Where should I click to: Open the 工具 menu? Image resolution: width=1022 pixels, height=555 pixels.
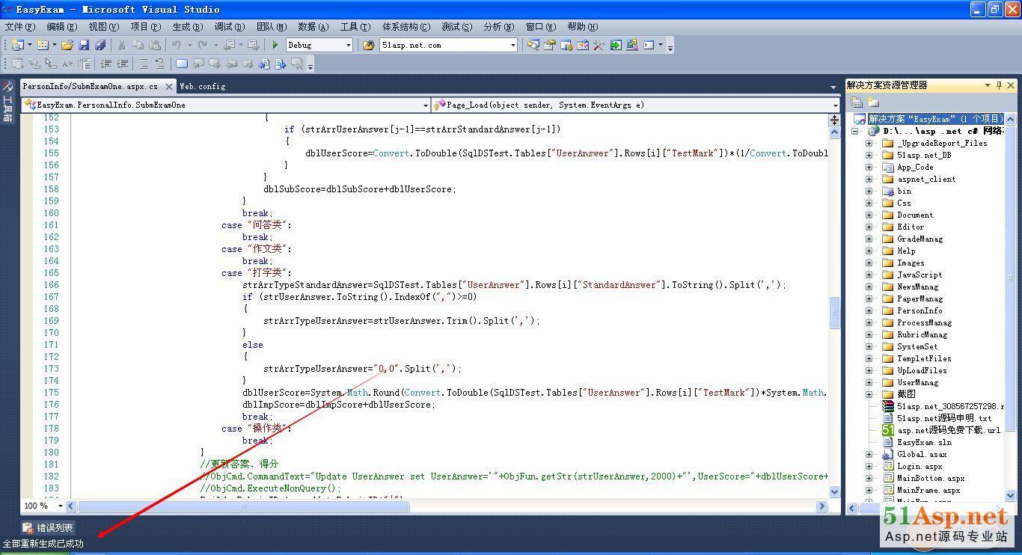[x=355, y=27]
